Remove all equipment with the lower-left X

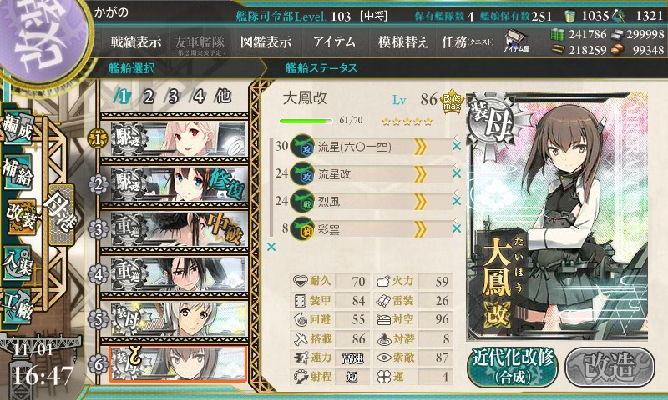tap(271, 247)
